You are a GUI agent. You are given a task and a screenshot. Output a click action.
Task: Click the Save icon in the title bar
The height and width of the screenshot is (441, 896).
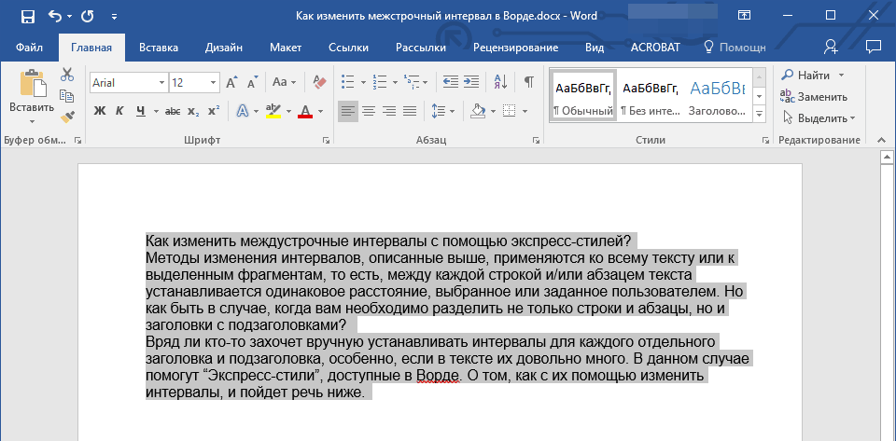(x=27, y=16)
